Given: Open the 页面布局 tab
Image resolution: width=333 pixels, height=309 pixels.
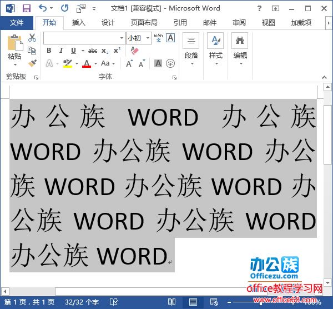Looking at the screenshot, I should tap(144, 23).
